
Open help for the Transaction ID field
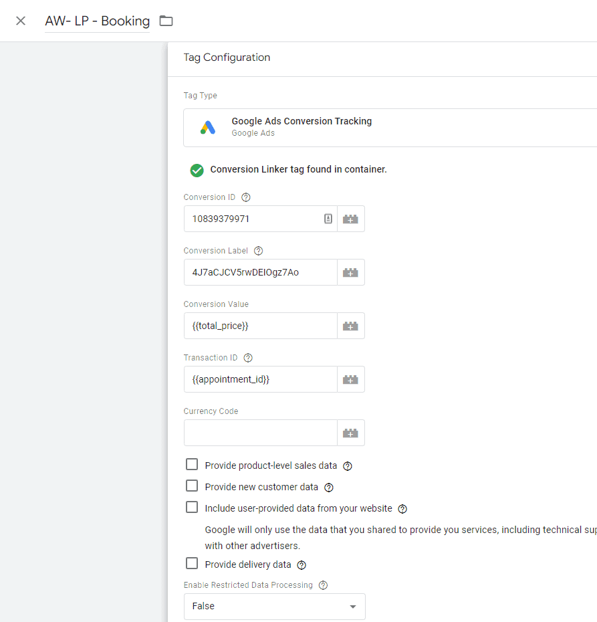(x=247, y=357)
